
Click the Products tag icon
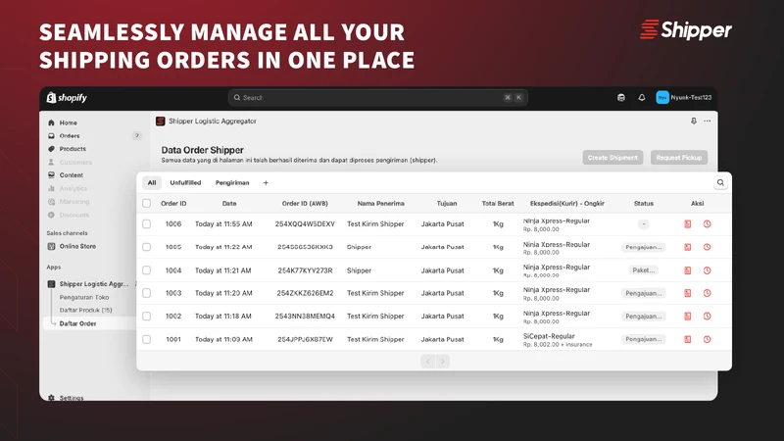pos(51,149)
